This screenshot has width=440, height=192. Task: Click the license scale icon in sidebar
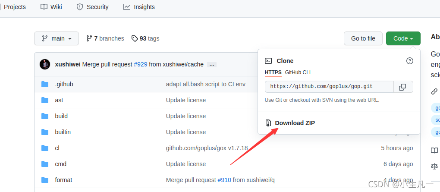tap(434, 167)
